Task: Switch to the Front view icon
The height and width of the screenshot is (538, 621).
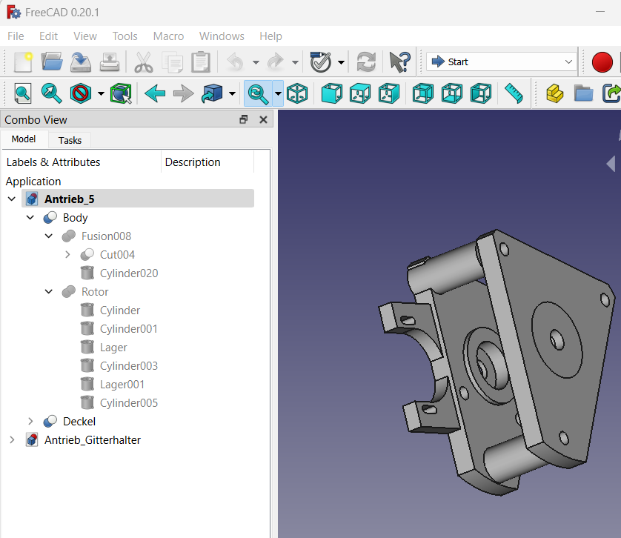Action: pyautogui.click(x=331, y=93)
